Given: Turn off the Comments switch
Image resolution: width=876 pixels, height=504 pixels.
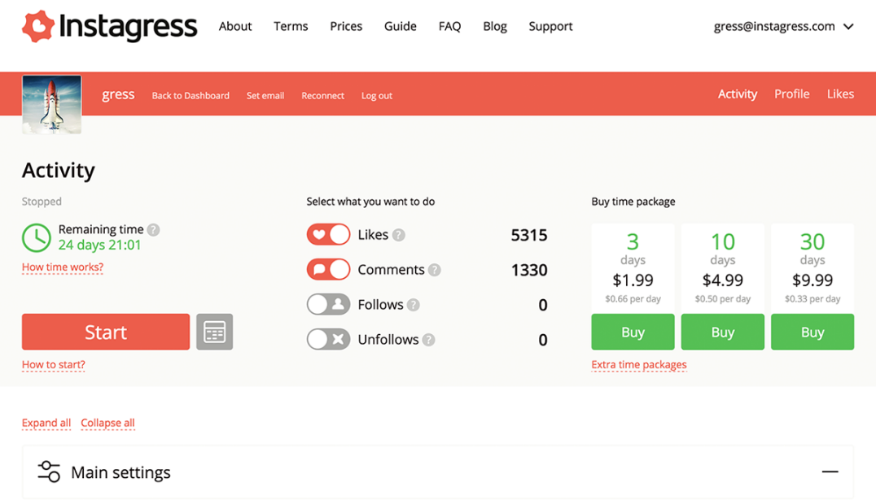Looking at the screenshot, I should (x=328, y=269).
